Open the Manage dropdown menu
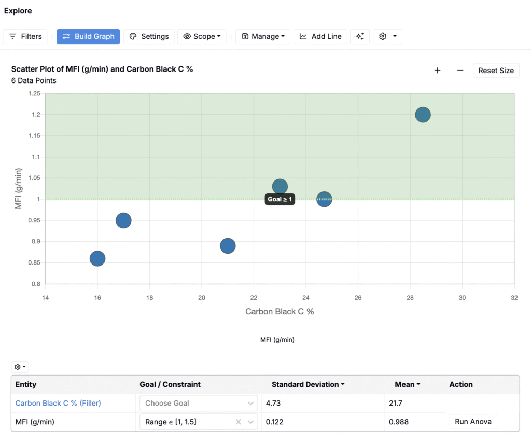 [263, 36]
